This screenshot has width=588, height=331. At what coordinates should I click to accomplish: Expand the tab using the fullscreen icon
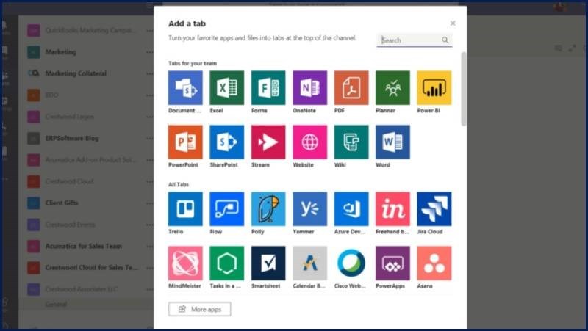point(573,48)
